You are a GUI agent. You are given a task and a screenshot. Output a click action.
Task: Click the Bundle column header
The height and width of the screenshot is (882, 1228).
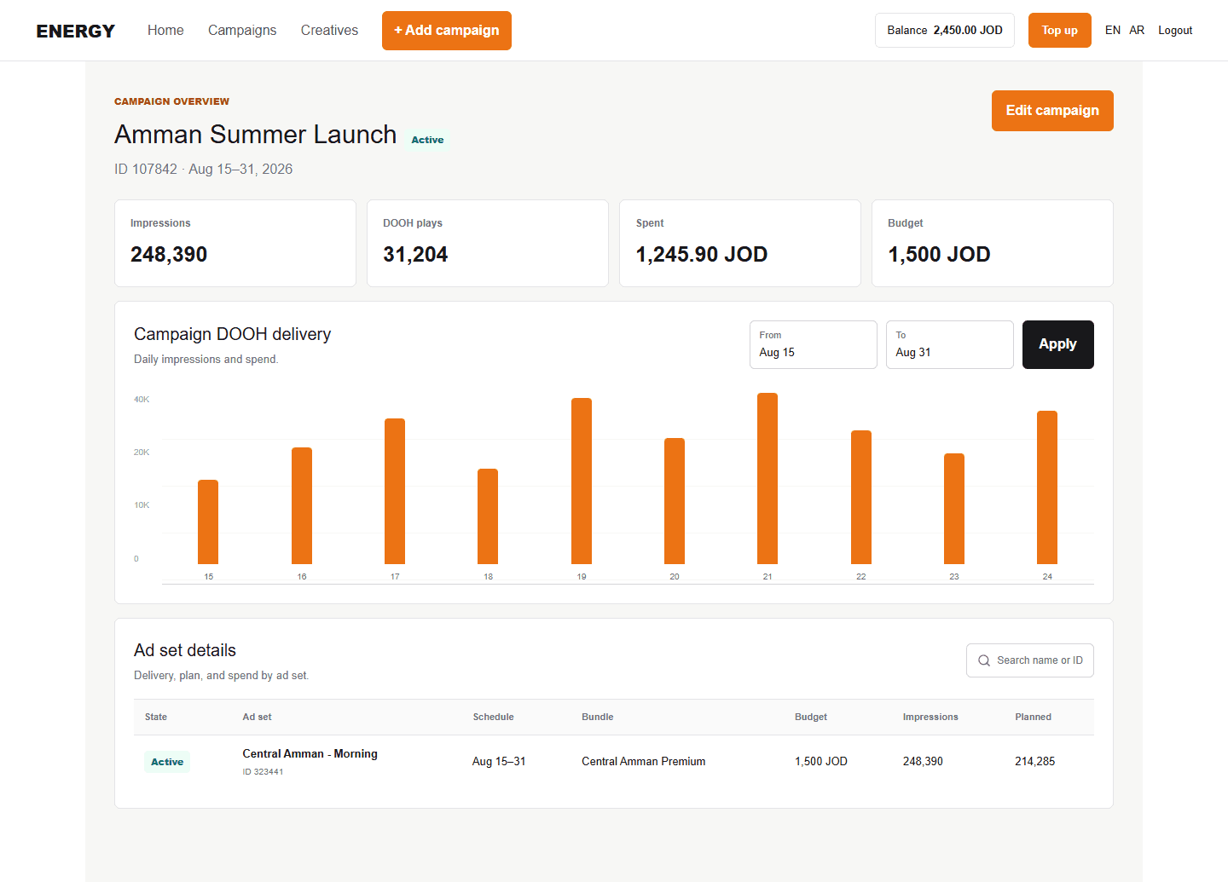[x=598, y=717]
